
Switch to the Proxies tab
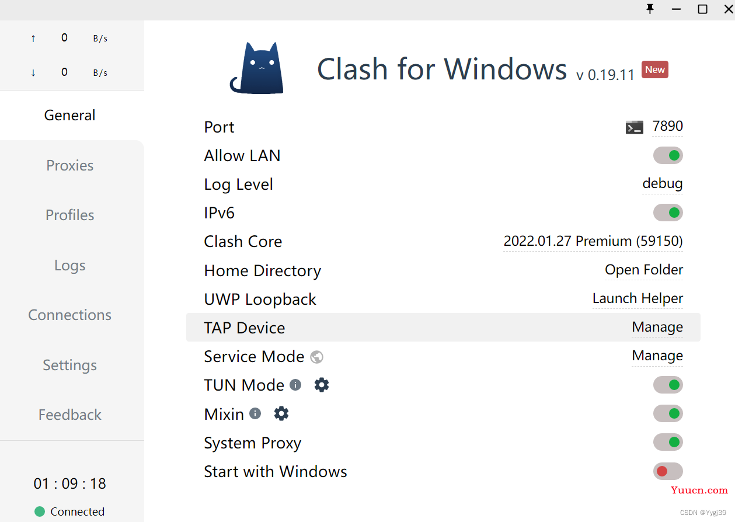70,165
